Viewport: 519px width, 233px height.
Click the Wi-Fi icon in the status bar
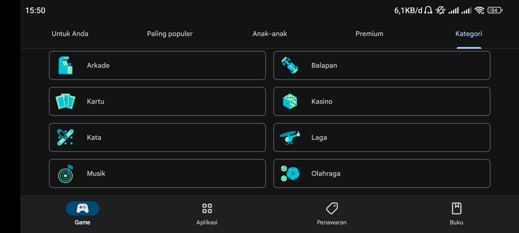point(479,10)
